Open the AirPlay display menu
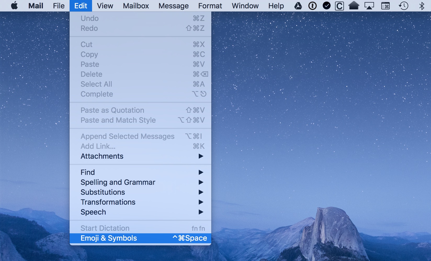The image size is (431, 261). click(369, 6)
